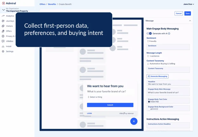Open Settings in the sidebar
This screenshot has height=137, width=198.
[10, 51]
